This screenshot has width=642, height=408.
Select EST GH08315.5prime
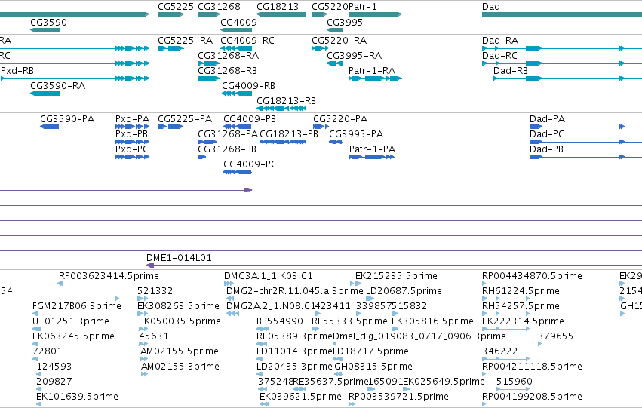point(373,367)
